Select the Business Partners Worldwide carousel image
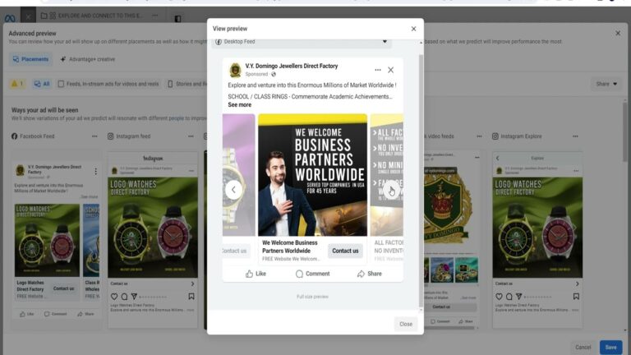 point(312,175)
